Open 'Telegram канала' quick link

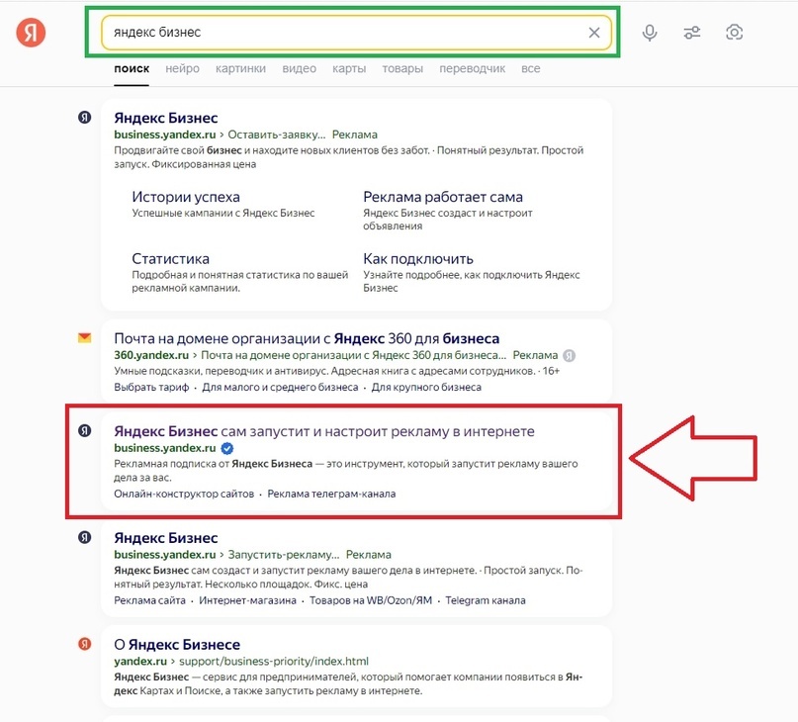pyautogui.click(x=486, y=600)
